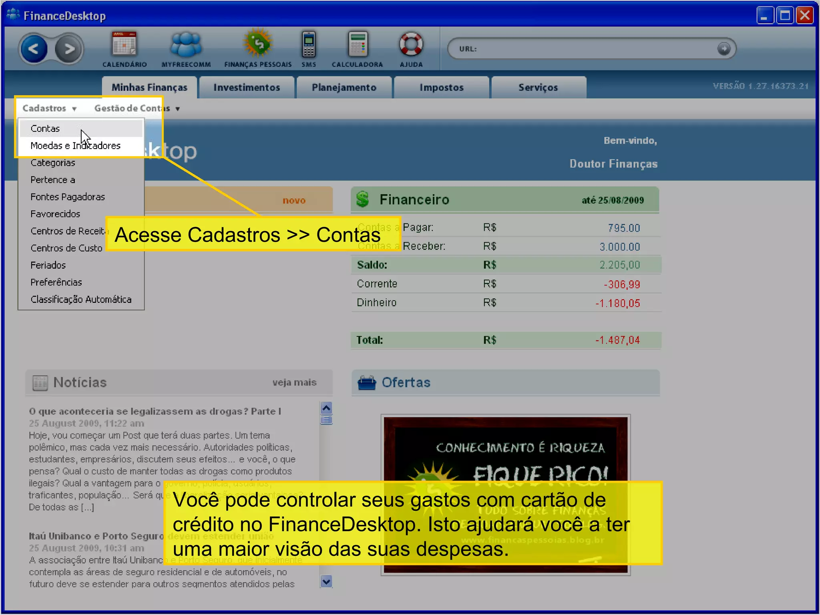Switch to the Investimentos tab
The height and width of the screenshot is (615, 820).
point(247,87)
